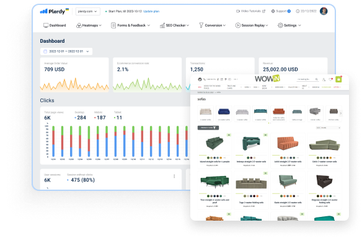
Task: Select the blue sofa category thumbnail
Action: click(224, 113)
